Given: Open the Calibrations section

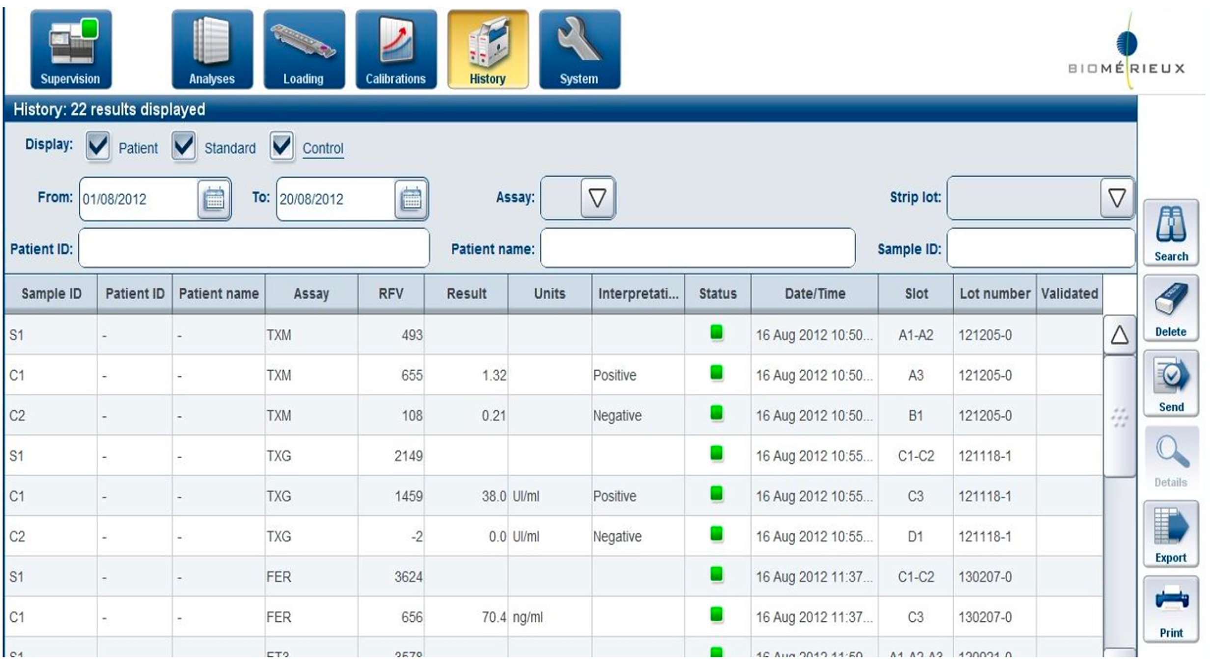Looking at the screenshot, I should (x=395, y=49).
